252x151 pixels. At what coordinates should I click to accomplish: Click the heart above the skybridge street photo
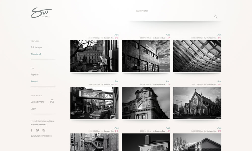coord(117,84)
